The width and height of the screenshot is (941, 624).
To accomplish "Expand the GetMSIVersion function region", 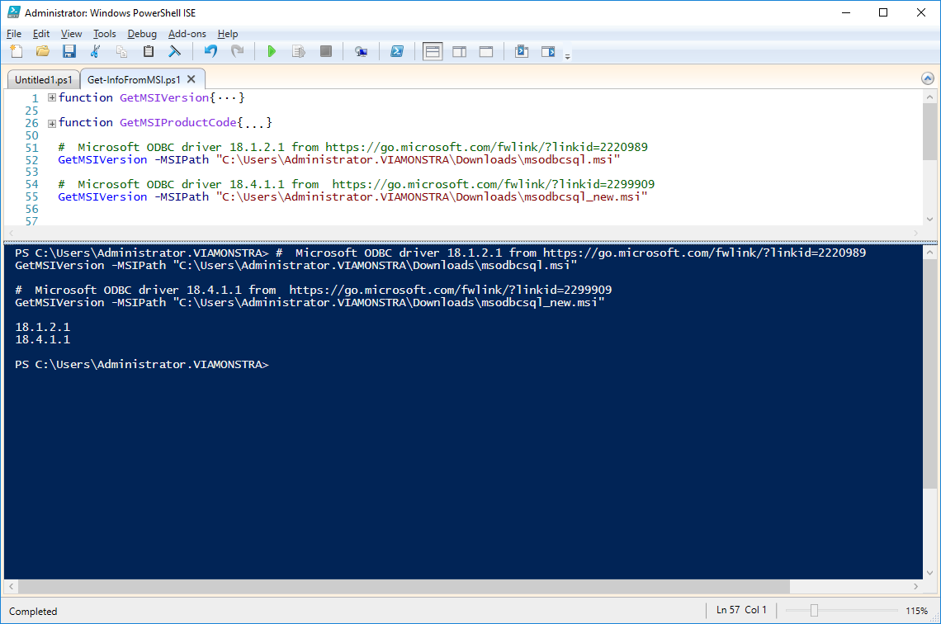I will pyautogui.click(x=52, y=97).
